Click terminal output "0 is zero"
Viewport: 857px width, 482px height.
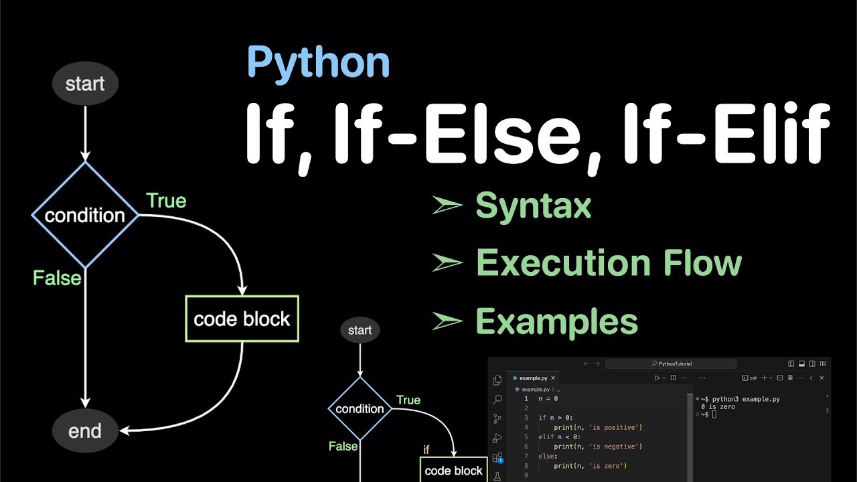point(718,407)
